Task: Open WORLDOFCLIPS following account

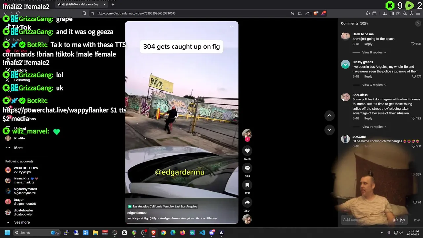Action: (22, 170)
